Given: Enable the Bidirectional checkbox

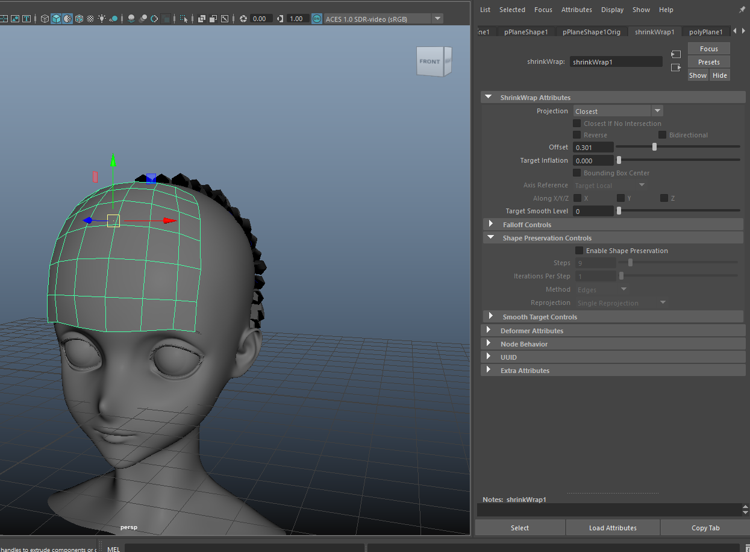Looking at the screenshot, I should click(x=662, y=135).
